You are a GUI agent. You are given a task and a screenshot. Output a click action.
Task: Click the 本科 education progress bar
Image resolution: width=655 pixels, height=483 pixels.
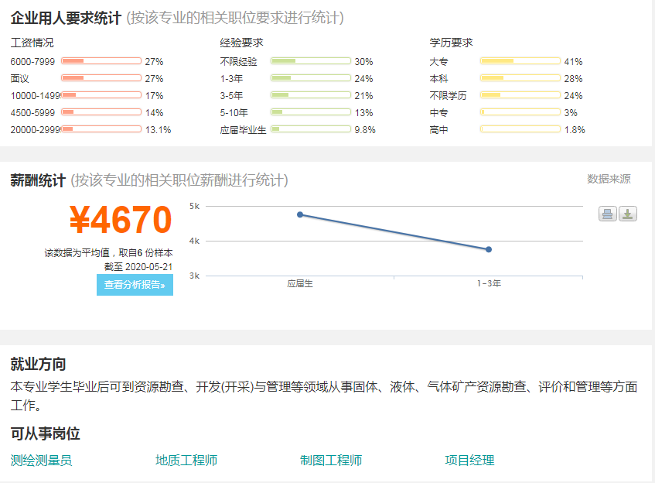520,78
